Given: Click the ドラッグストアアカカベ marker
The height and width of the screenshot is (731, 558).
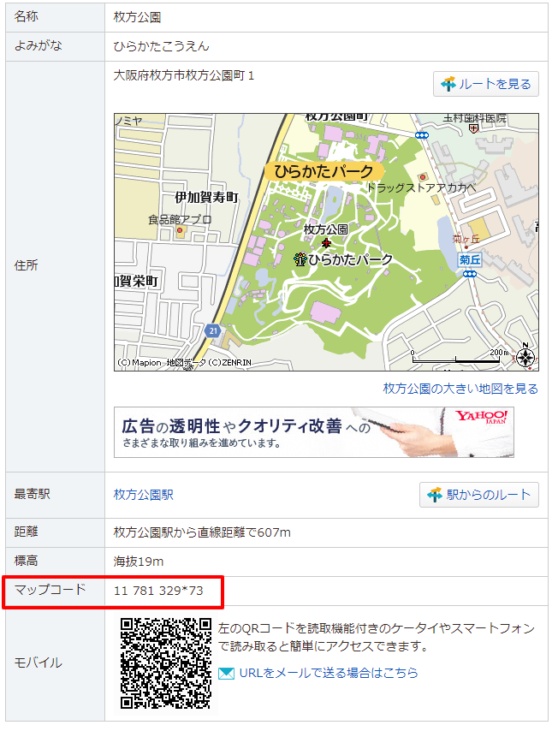Looking at the screenshot, I should pos(423,176).
